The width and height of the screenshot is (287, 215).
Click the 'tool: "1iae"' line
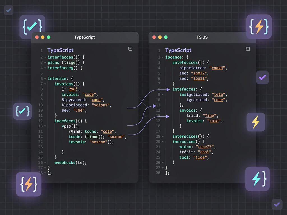pos(194,157)
